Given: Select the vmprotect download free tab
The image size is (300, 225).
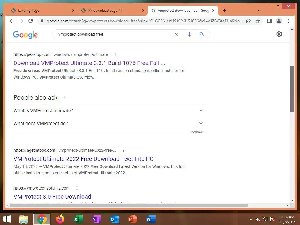Looking at the screenshot, I should coord(183,11).
